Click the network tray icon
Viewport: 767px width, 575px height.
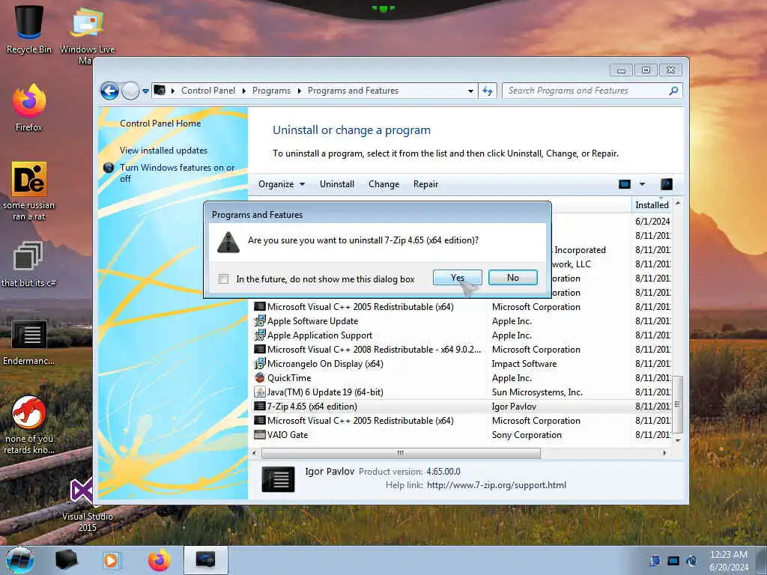coord(673,561)
